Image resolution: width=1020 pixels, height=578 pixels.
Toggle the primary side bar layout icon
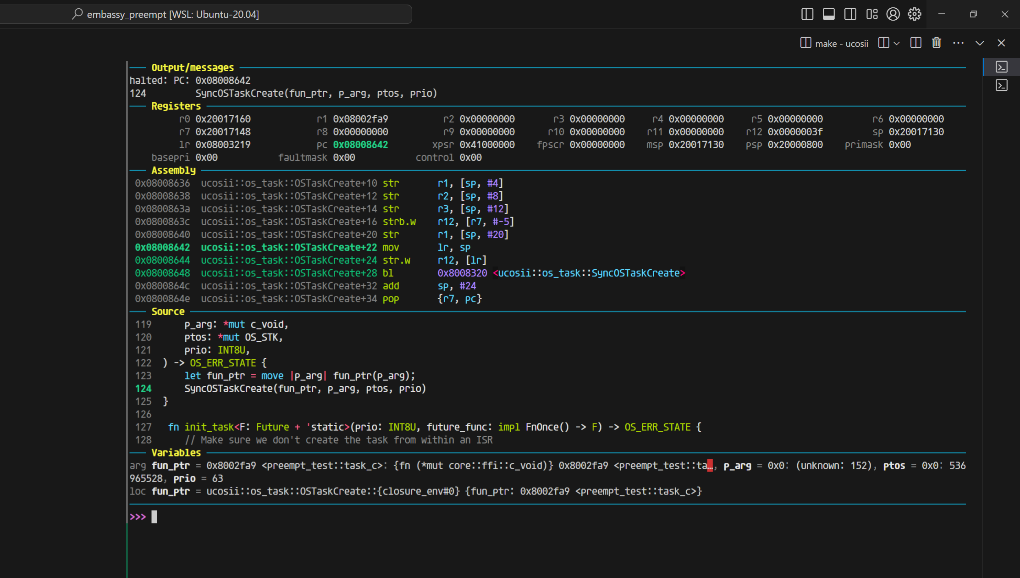pyautogui.click(x=807, y=14)
